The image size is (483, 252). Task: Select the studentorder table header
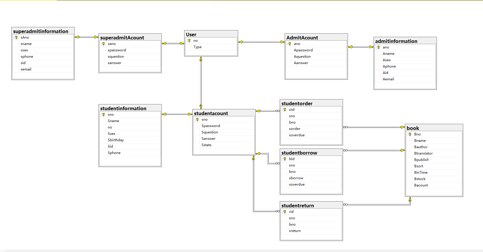pyautogui.click(x=311, y=103)
